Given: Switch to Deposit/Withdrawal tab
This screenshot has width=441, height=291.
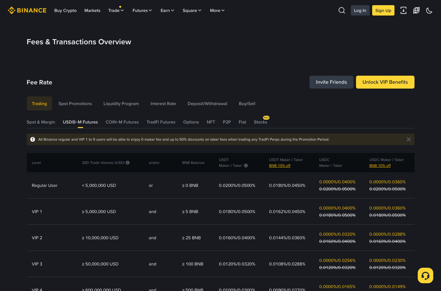Looking at the screenshot, I should pyautogui.click(x=207, y=103).
